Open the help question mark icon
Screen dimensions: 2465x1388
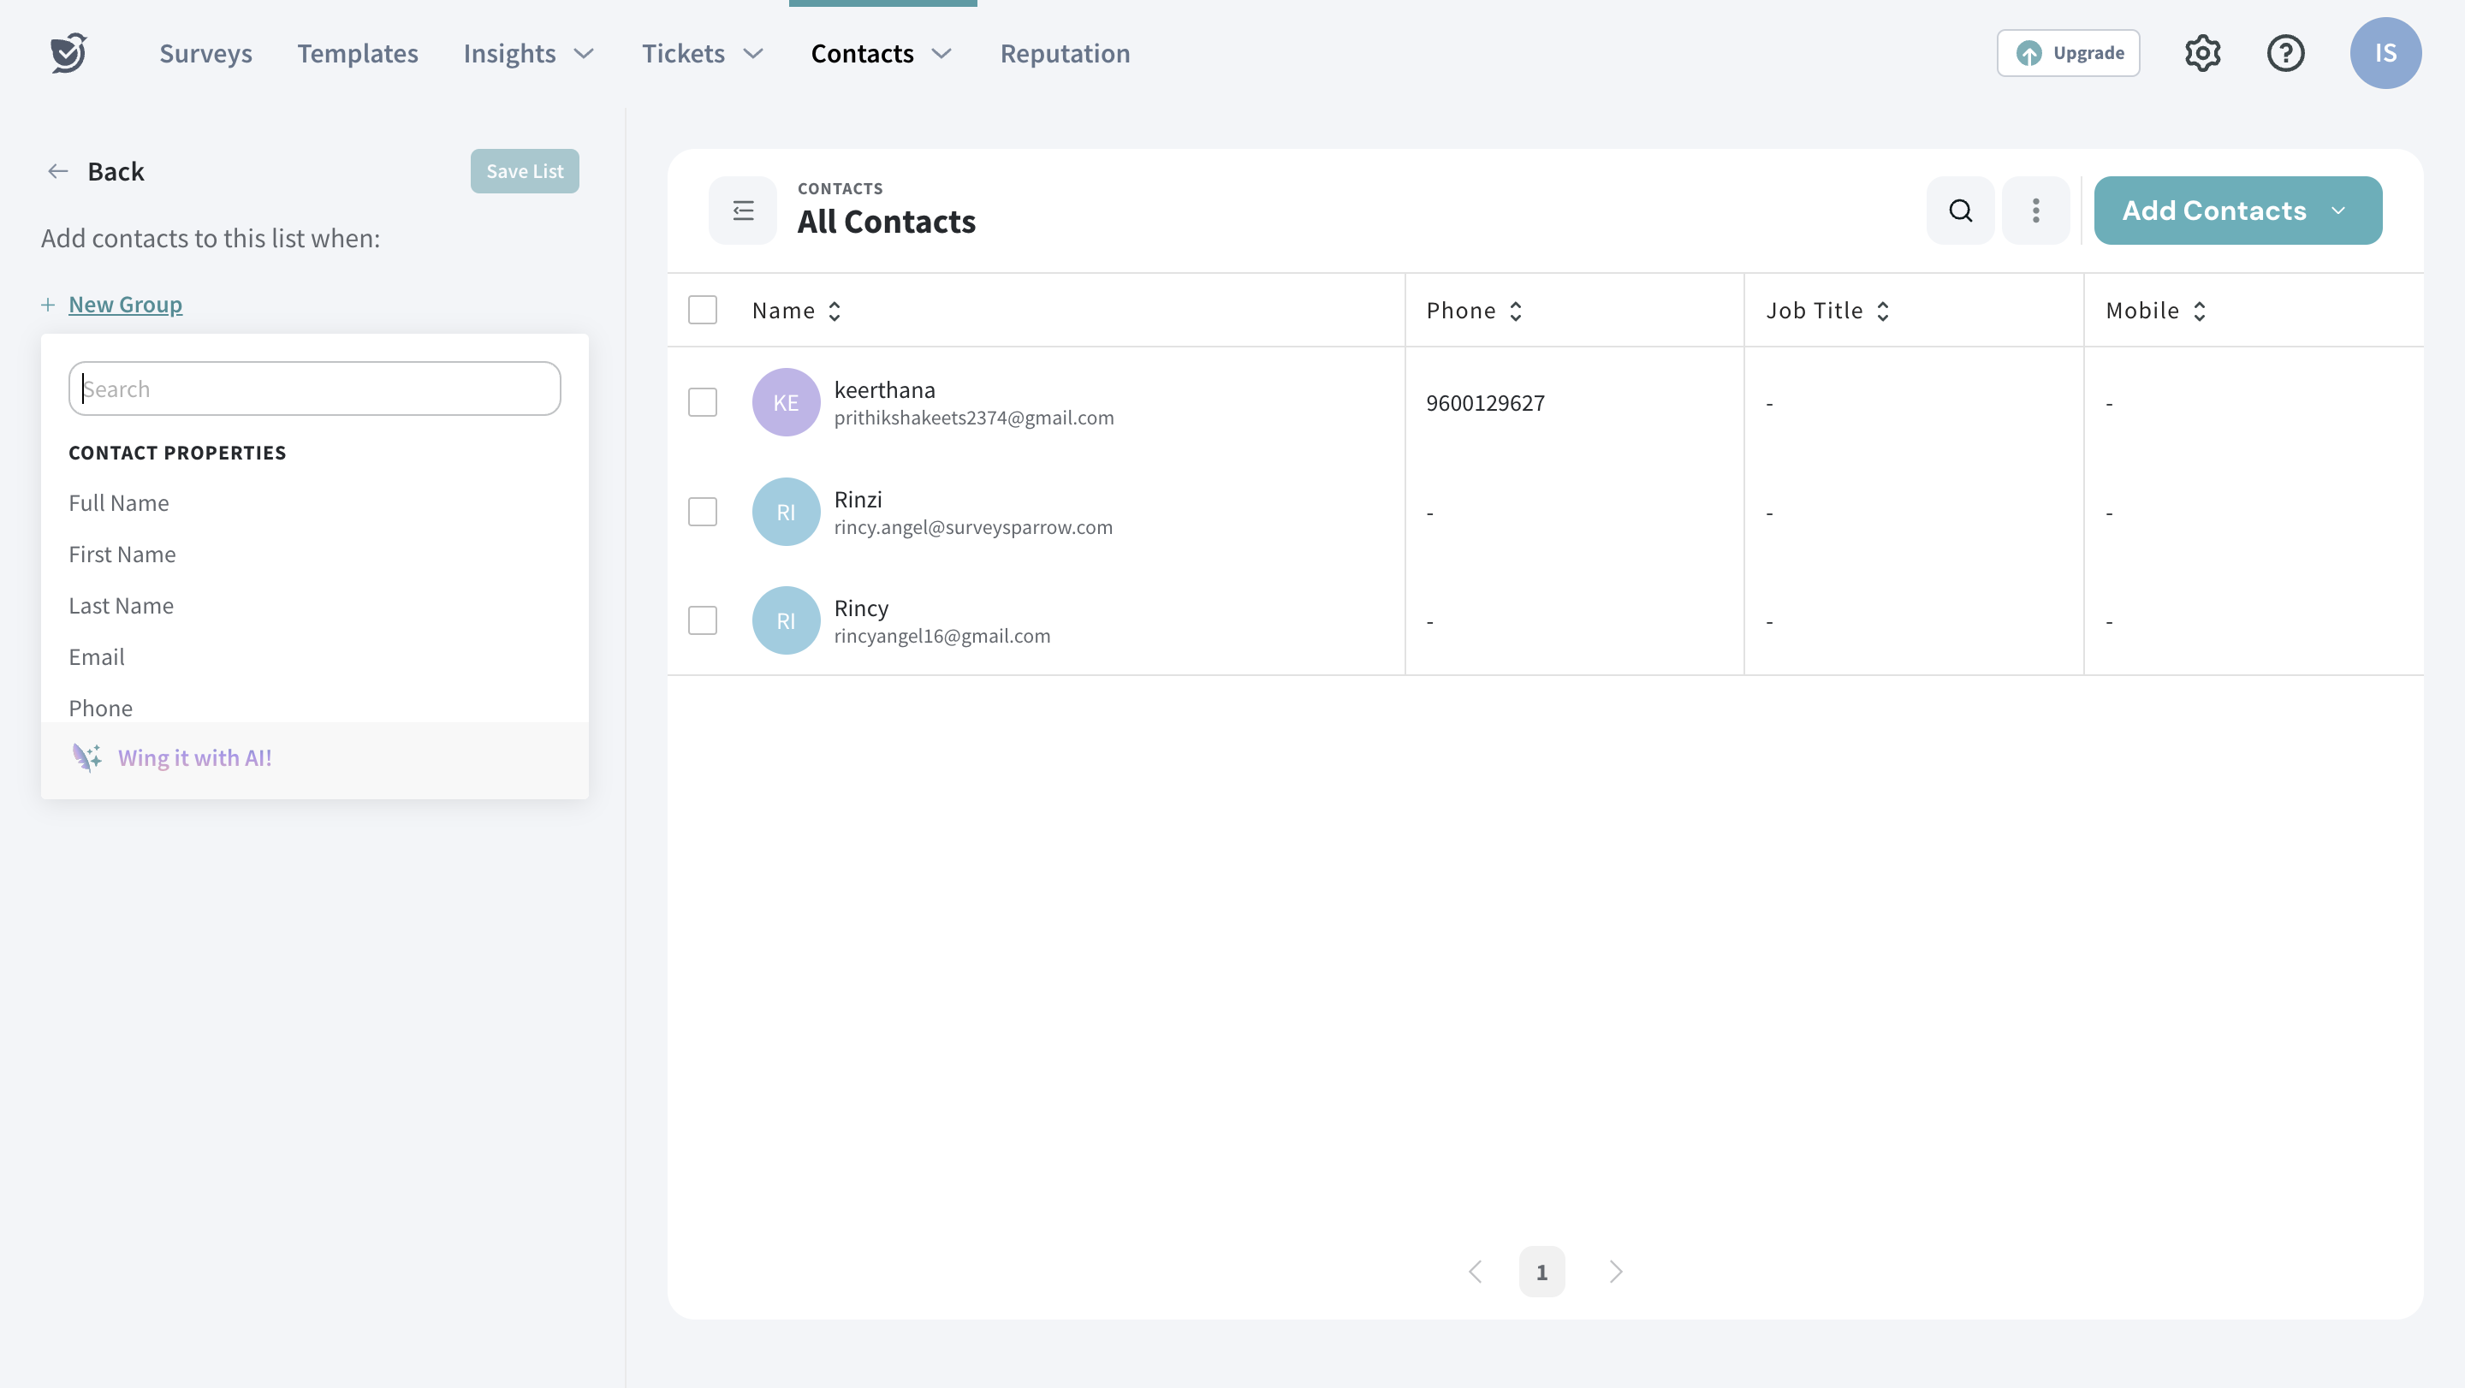tap(2285, 52)
